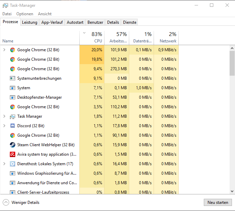Expand the first Google Chrome process group

tap(4, 50)
